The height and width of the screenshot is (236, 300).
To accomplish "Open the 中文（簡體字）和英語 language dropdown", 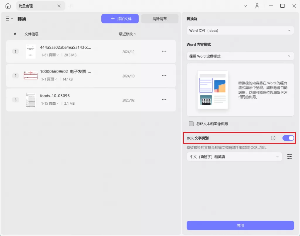I will point(234,157).
